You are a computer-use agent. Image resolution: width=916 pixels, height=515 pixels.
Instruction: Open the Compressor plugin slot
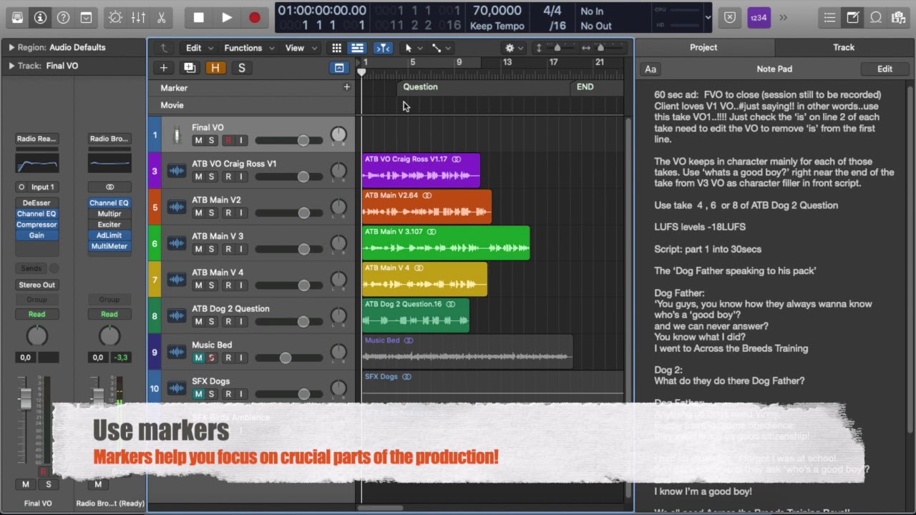tap(36, 225)
